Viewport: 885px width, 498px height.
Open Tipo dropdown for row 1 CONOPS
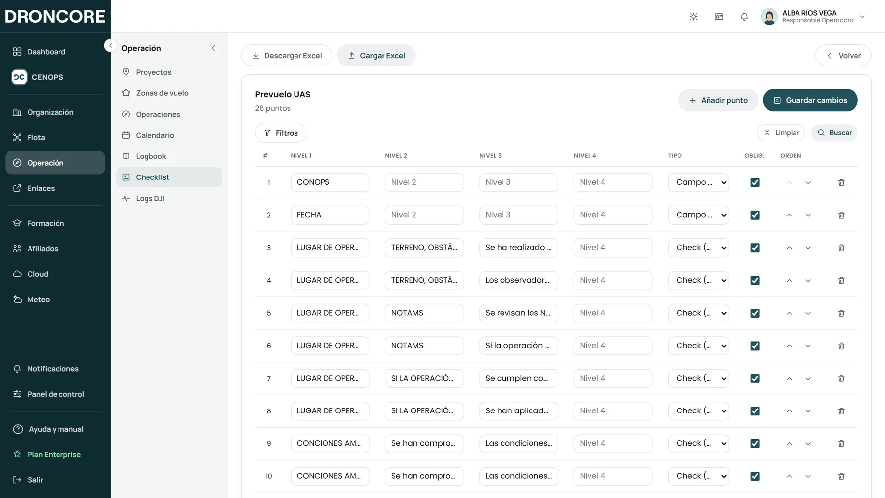tap(698, 182)
